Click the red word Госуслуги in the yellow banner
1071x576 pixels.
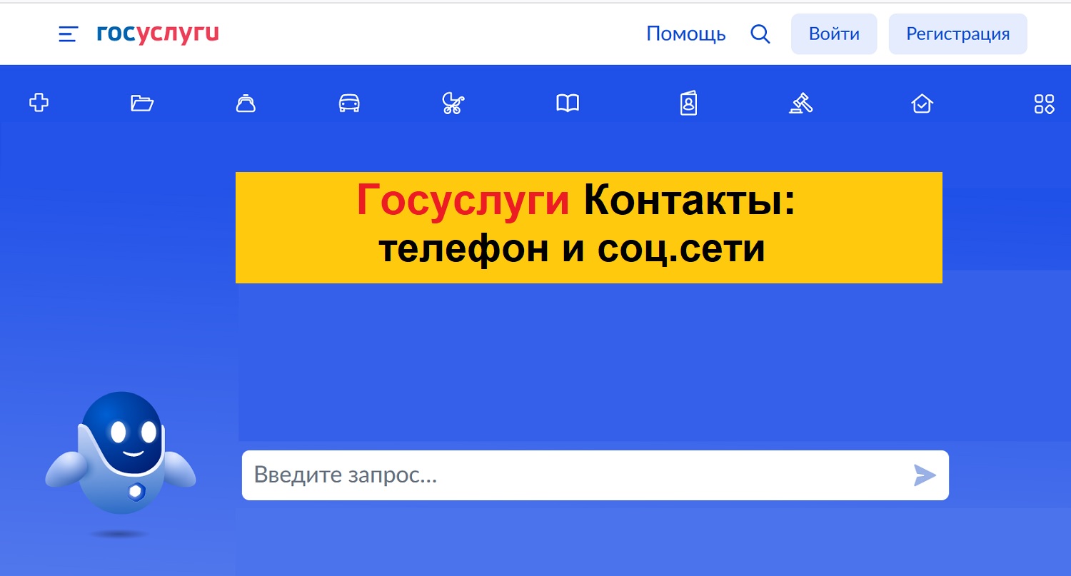click(463, 201)
